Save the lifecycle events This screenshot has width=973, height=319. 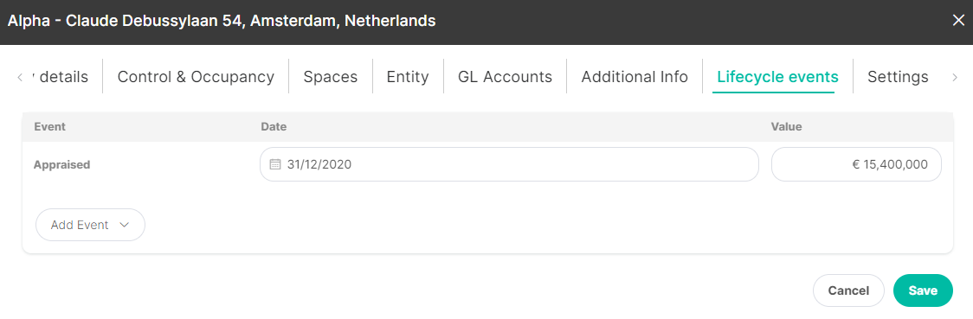point(923,290)
